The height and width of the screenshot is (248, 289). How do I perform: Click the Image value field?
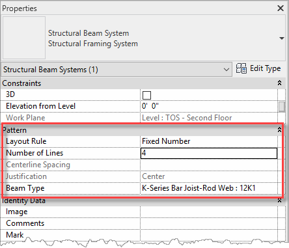point(209,212)
